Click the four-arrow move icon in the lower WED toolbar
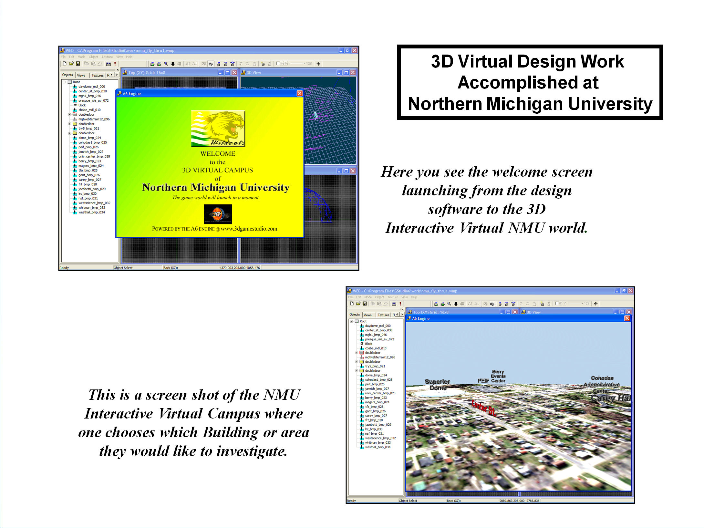704x528 pixels. pyautogui.click(x=596, y=304)
